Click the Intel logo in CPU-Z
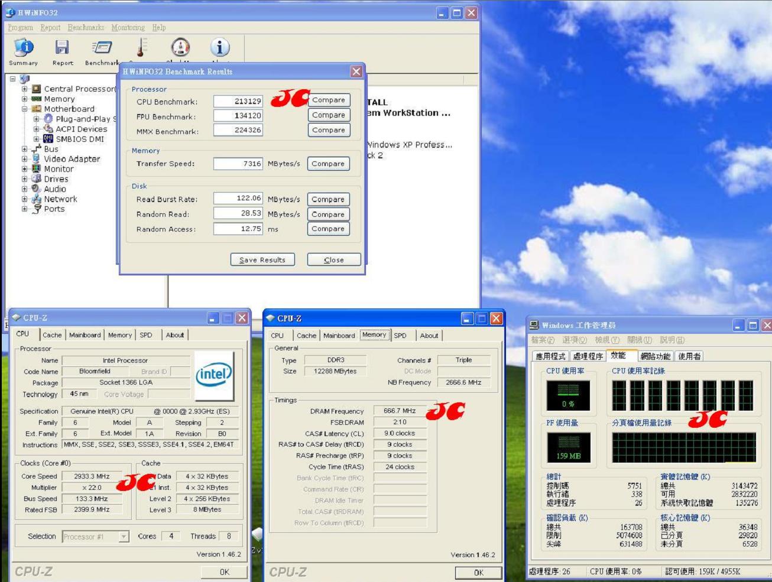 click(x=214, y=375)
